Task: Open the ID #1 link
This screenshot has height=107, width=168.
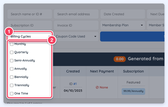Action: [x=75, y=84]
